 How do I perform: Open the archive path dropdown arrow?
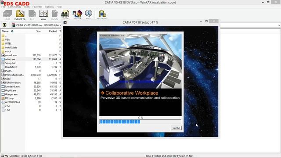[279, 25]
